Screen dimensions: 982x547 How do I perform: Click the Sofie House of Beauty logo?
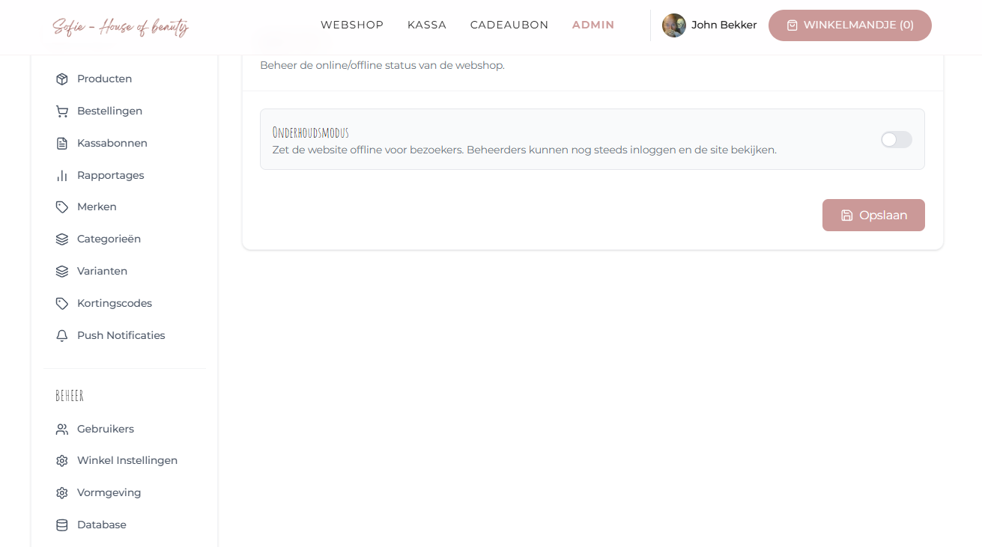click(x=121, y=26)
